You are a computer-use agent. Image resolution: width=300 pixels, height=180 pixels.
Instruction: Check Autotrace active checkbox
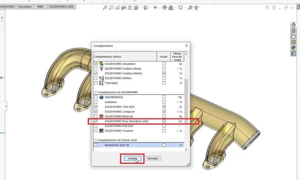pos(96,102)
